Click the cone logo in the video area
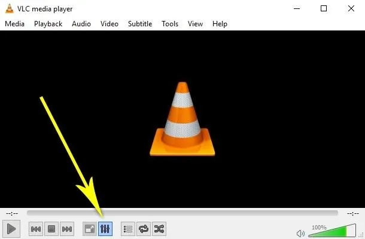365x239 pixels. click(x=182, y=119)
